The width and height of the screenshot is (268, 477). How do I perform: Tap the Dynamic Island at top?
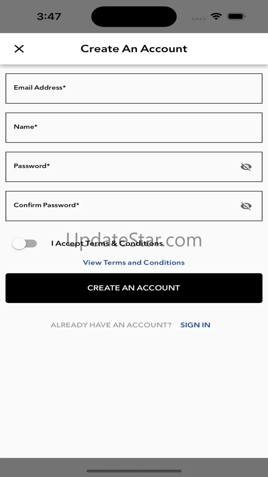point(134,17)
